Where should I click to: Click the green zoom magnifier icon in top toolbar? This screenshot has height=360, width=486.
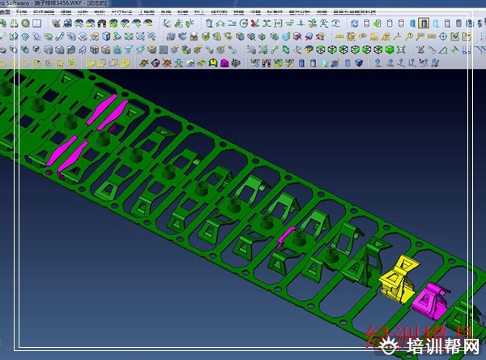27,23
